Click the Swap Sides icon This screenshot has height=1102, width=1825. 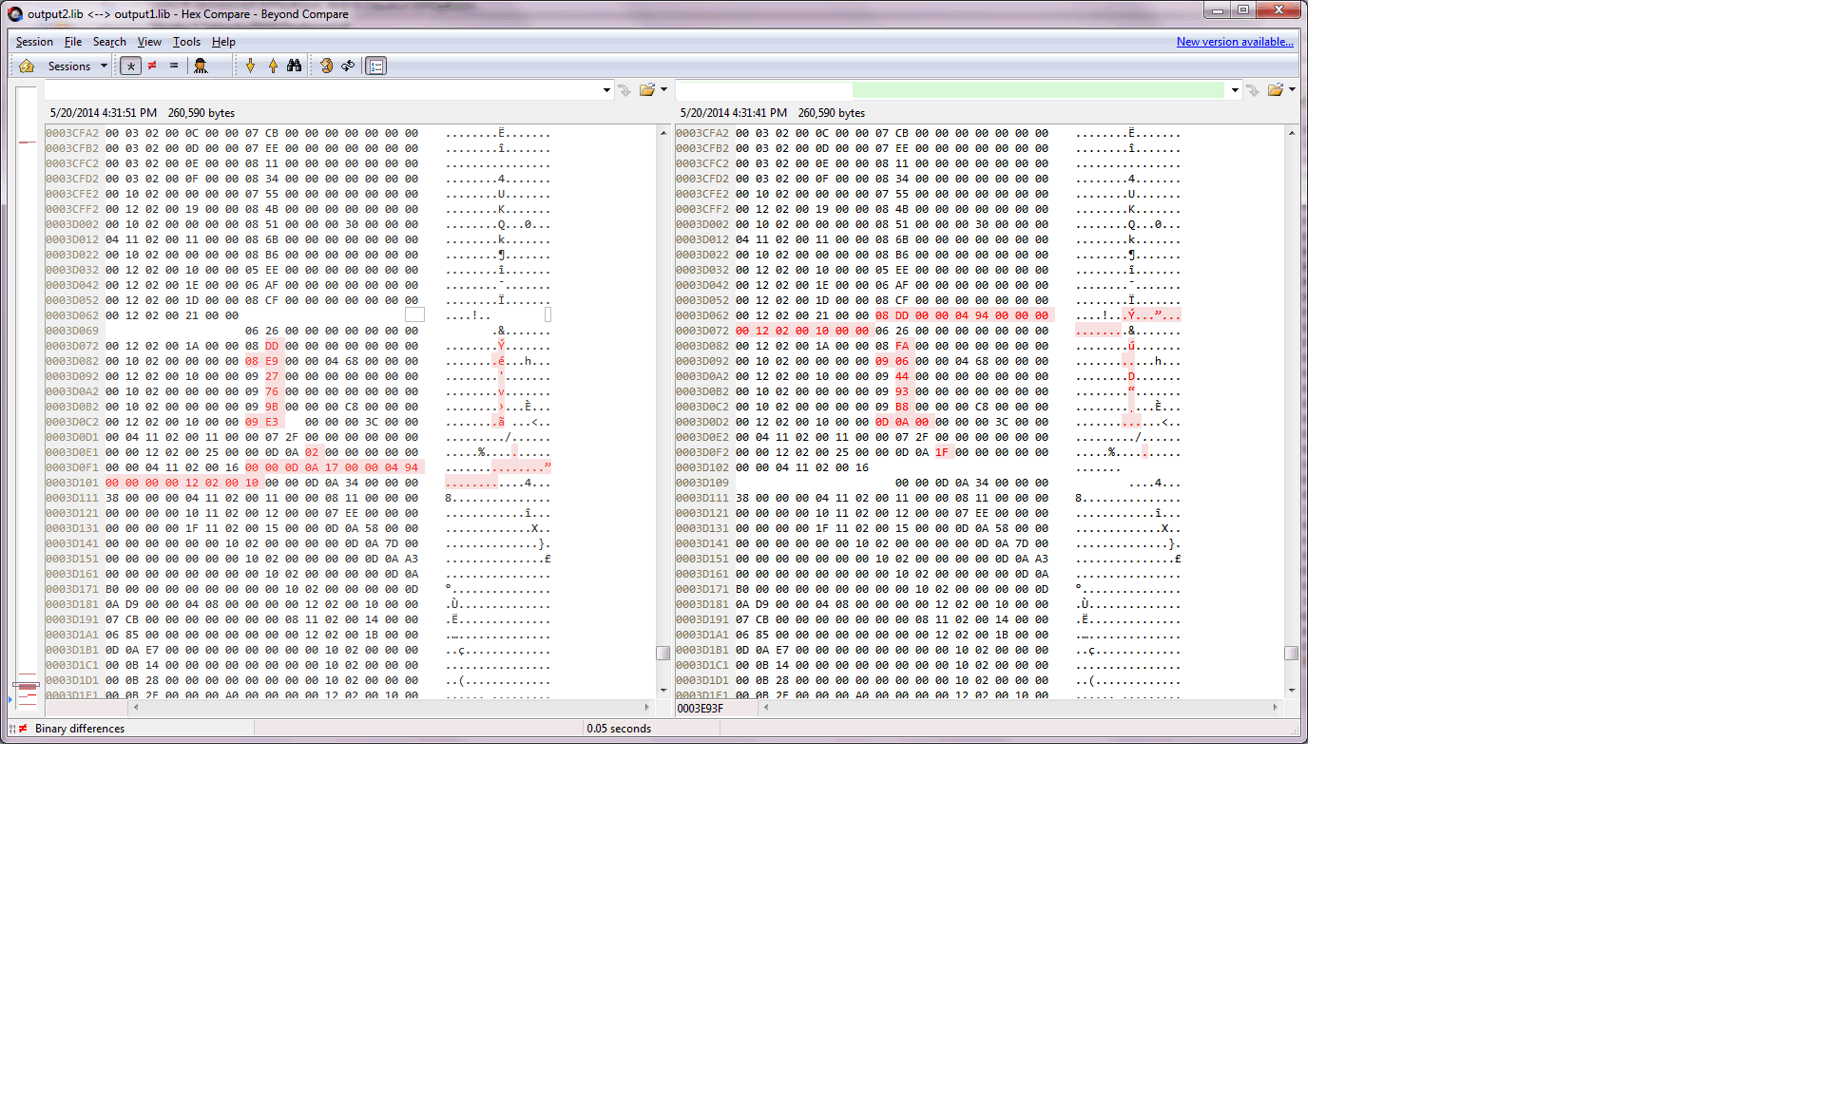pos(326,66)
